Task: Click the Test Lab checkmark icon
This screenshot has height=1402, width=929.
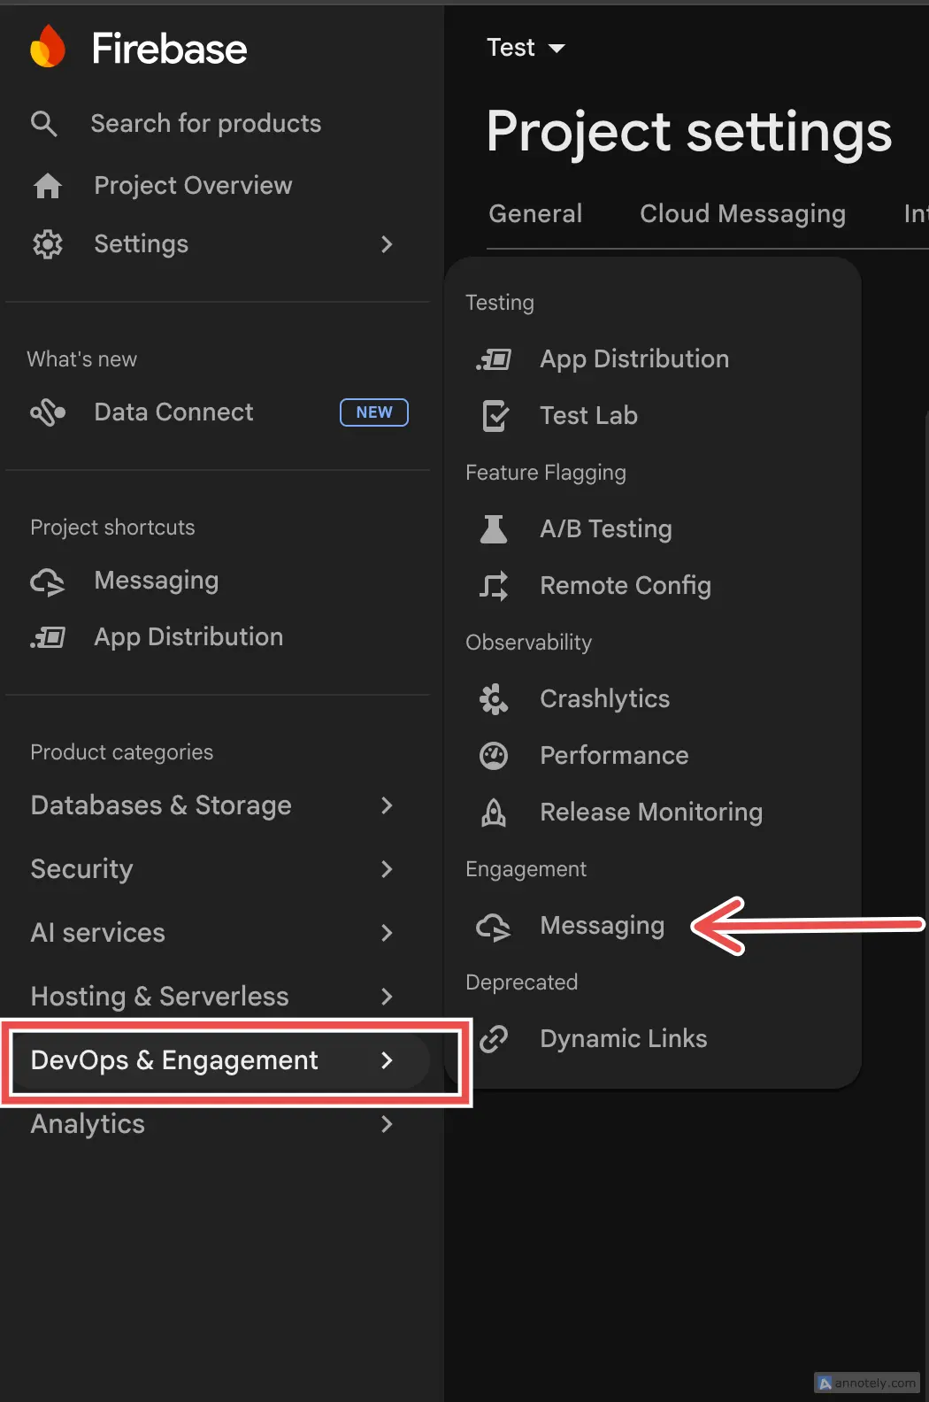Action: (x=495, y=416)
